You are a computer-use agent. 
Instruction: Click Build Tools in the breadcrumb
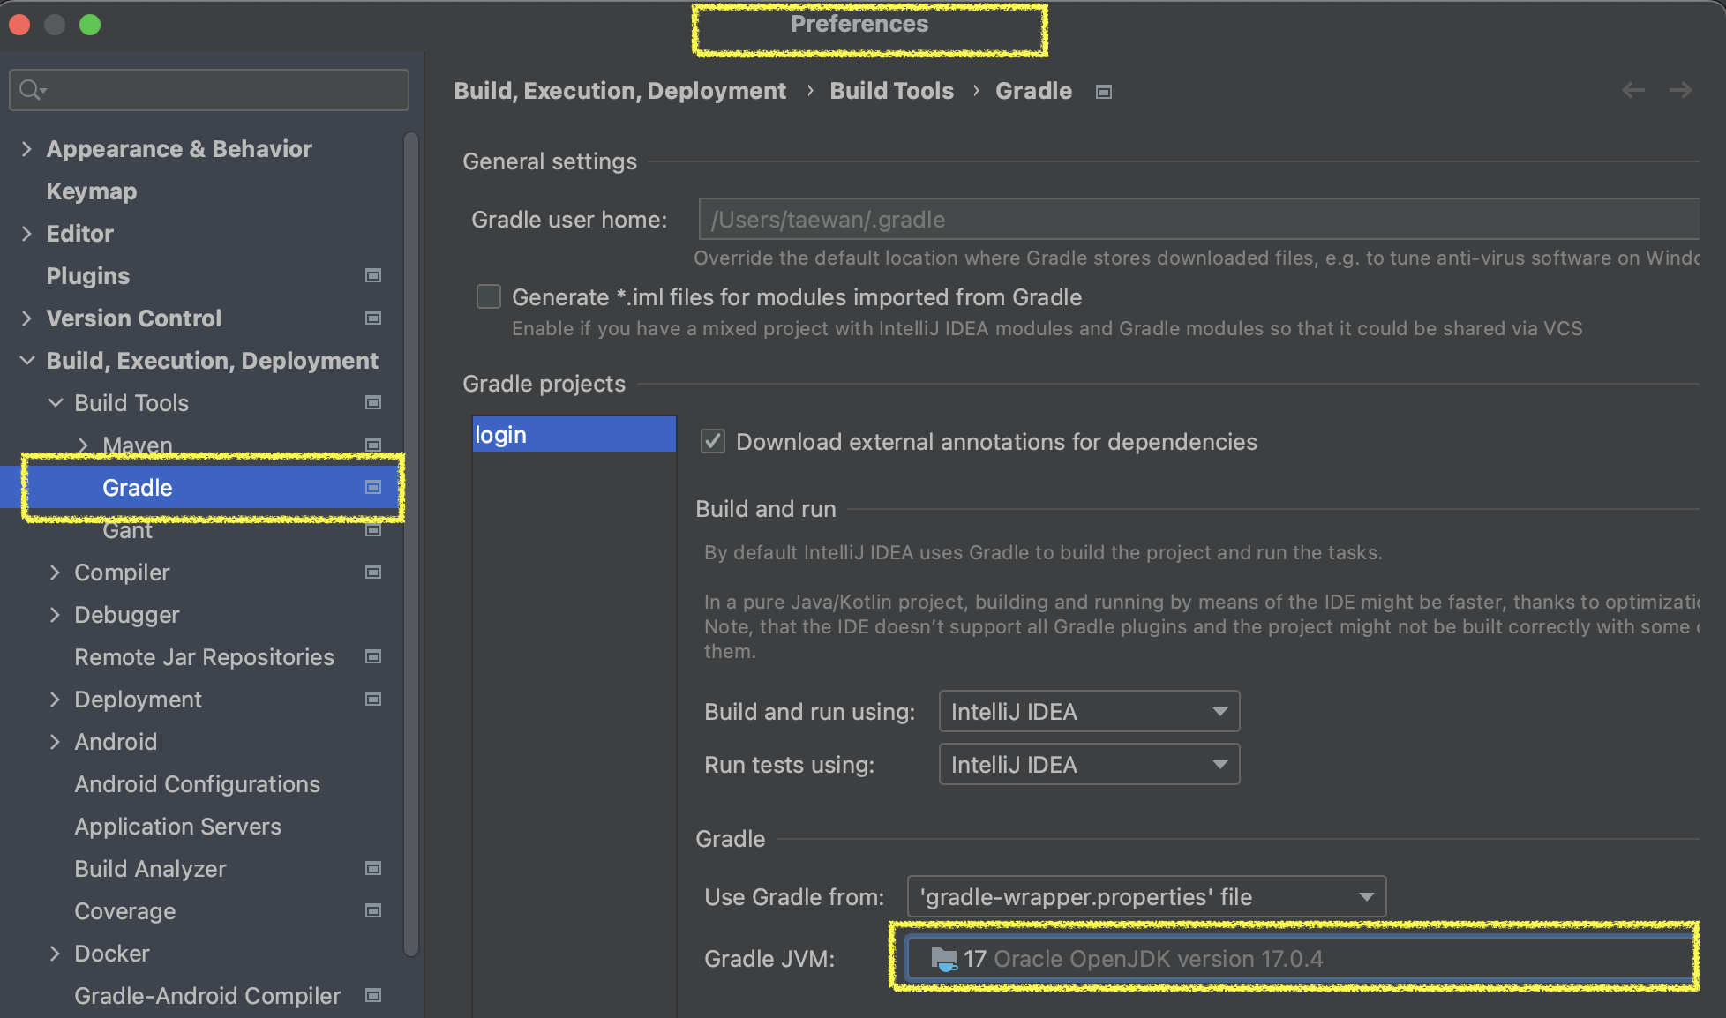pos(891,91)
